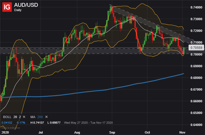This screenshot has height=135, width=205.
Task: Click the Bollinger period value 20
Action: [x=15, y=117]
